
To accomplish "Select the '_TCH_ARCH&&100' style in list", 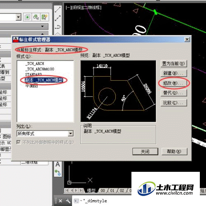I will (40, 69).
